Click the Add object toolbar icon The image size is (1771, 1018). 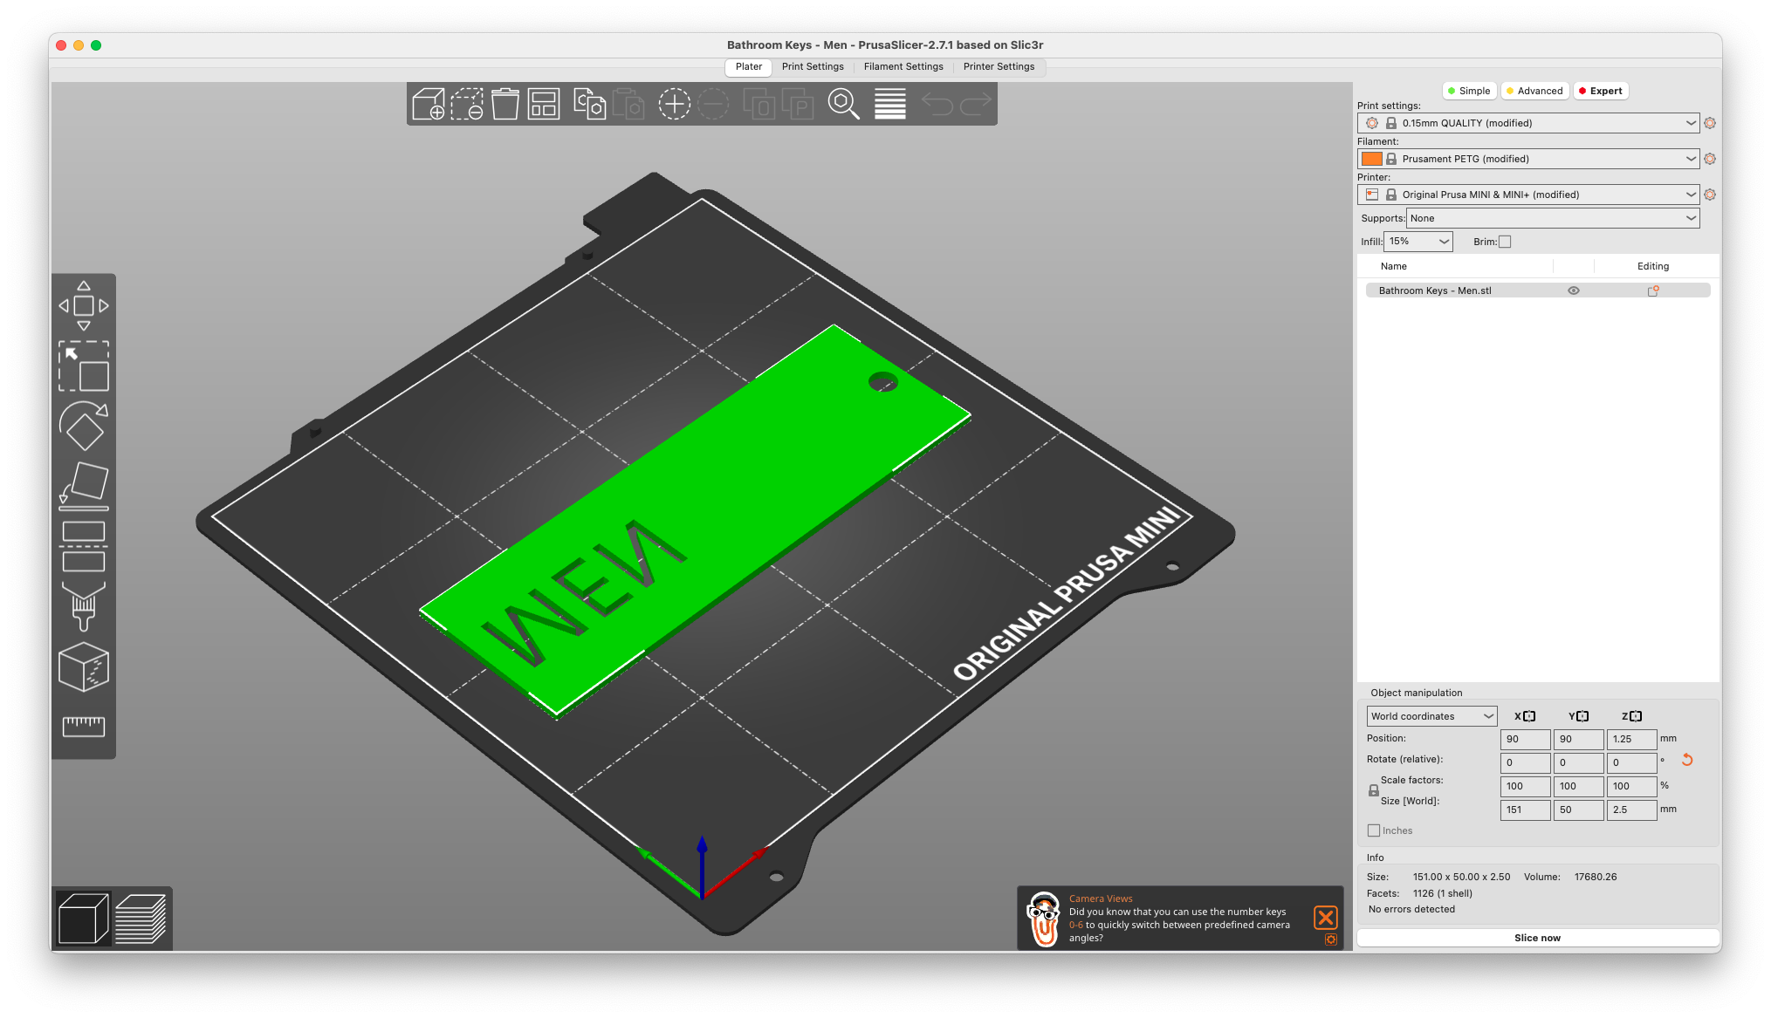click(429, 105)
